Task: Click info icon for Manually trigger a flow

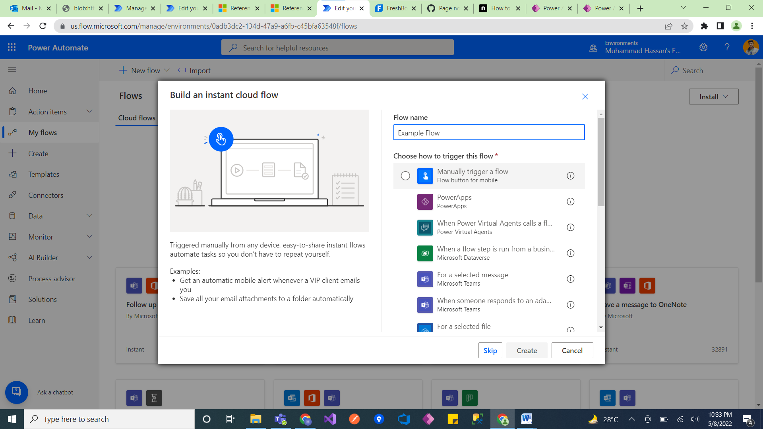Action: click(x=570, y=176)
